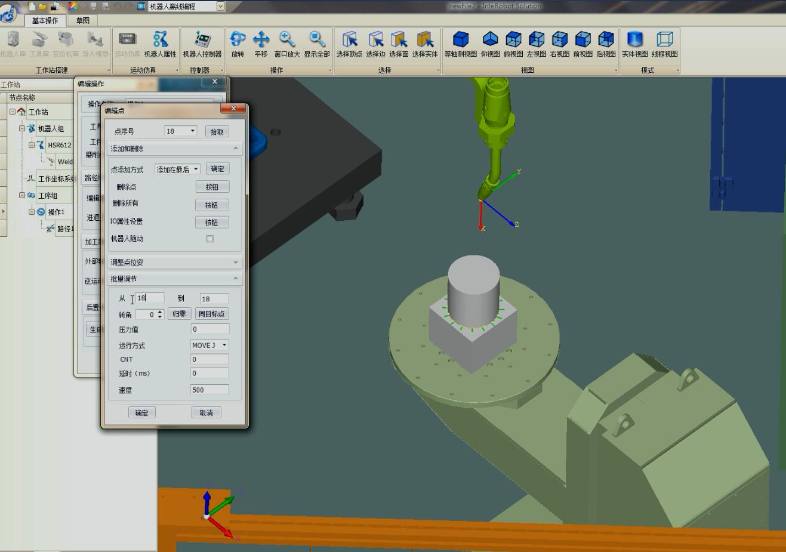This screenshot has width=786, height=552.
Task: Open the 点序号 point number dropdown
Action: click(194, 131)
